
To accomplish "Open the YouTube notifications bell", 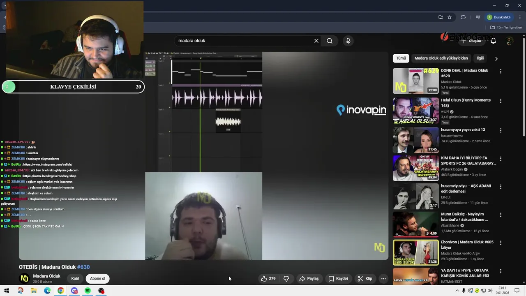I will tap(494, 41).
